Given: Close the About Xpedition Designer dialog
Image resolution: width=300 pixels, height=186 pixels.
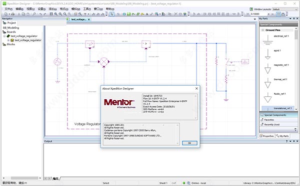Looking at the screenshot, I should [196, 89].
